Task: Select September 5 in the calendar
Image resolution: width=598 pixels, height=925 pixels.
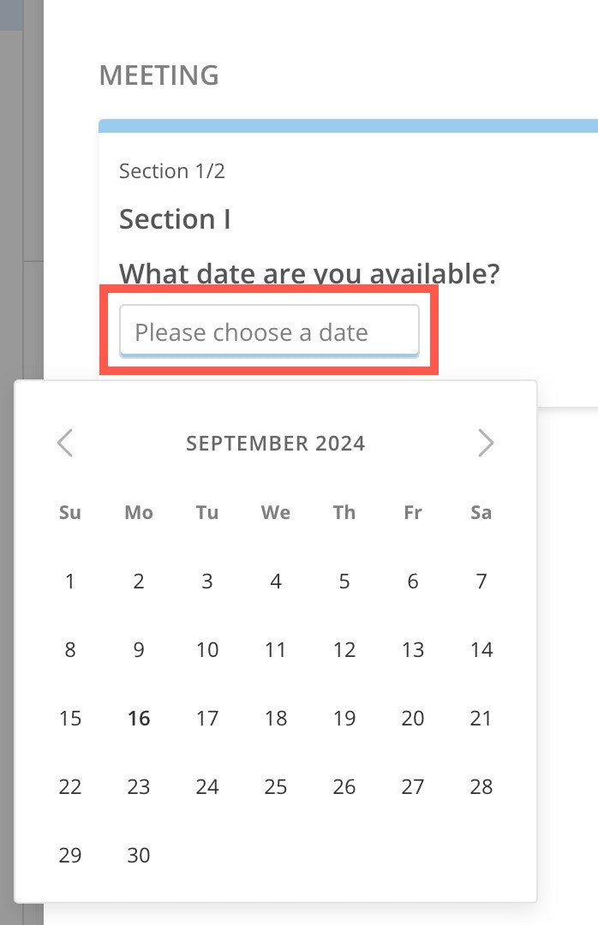Action: (344, 581)
